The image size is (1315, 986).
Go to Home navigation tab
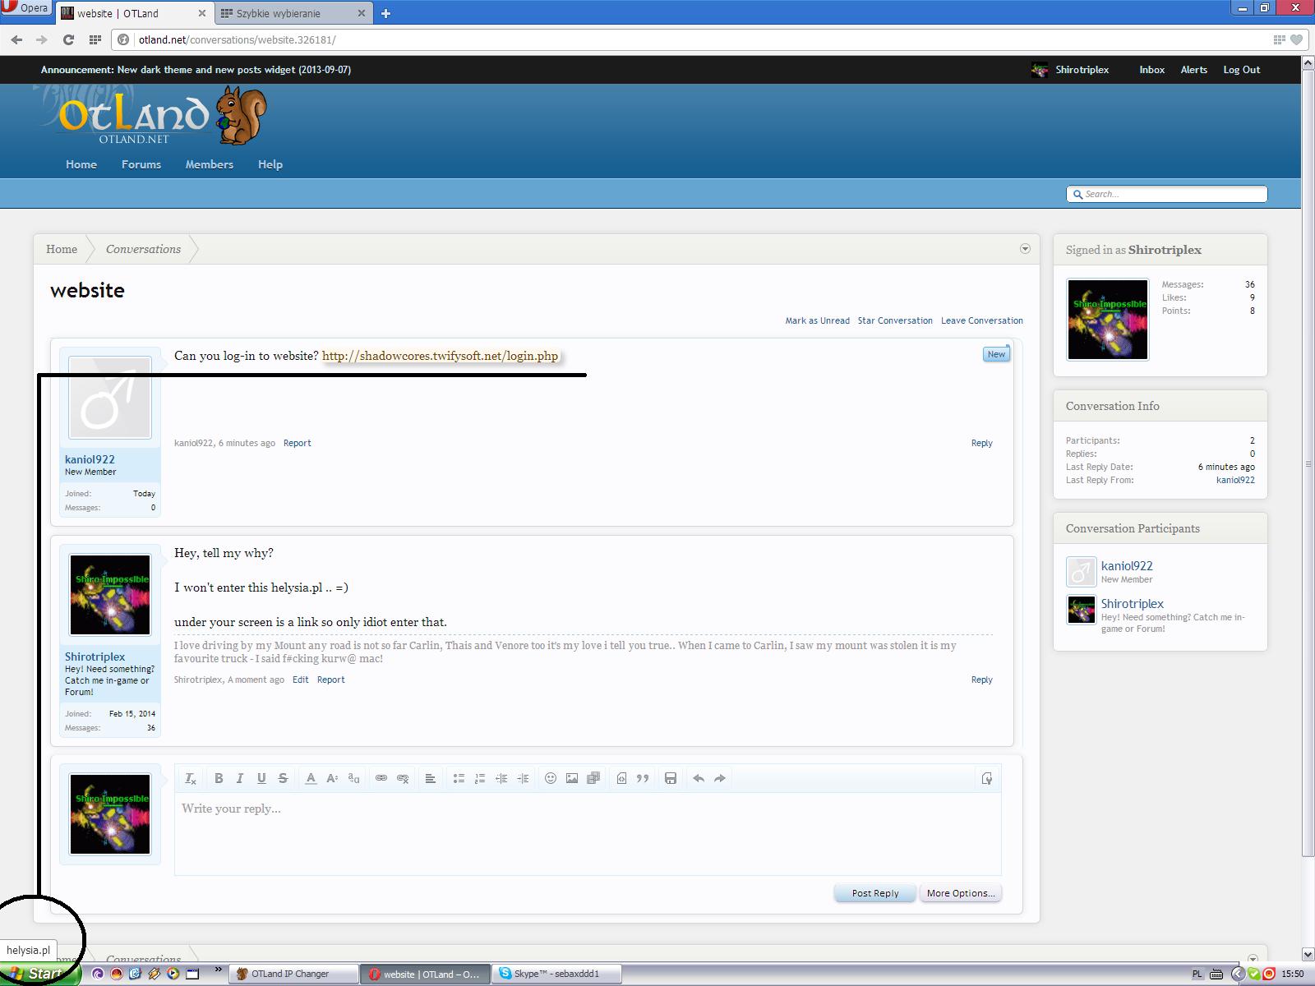coord(81,164)
